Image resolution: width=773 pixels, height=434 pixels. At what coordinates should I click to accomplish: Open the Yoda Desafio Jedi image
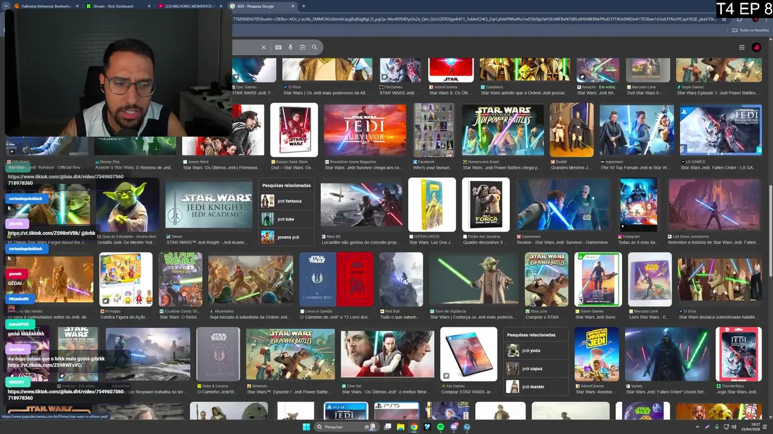(x=127, y=205)
